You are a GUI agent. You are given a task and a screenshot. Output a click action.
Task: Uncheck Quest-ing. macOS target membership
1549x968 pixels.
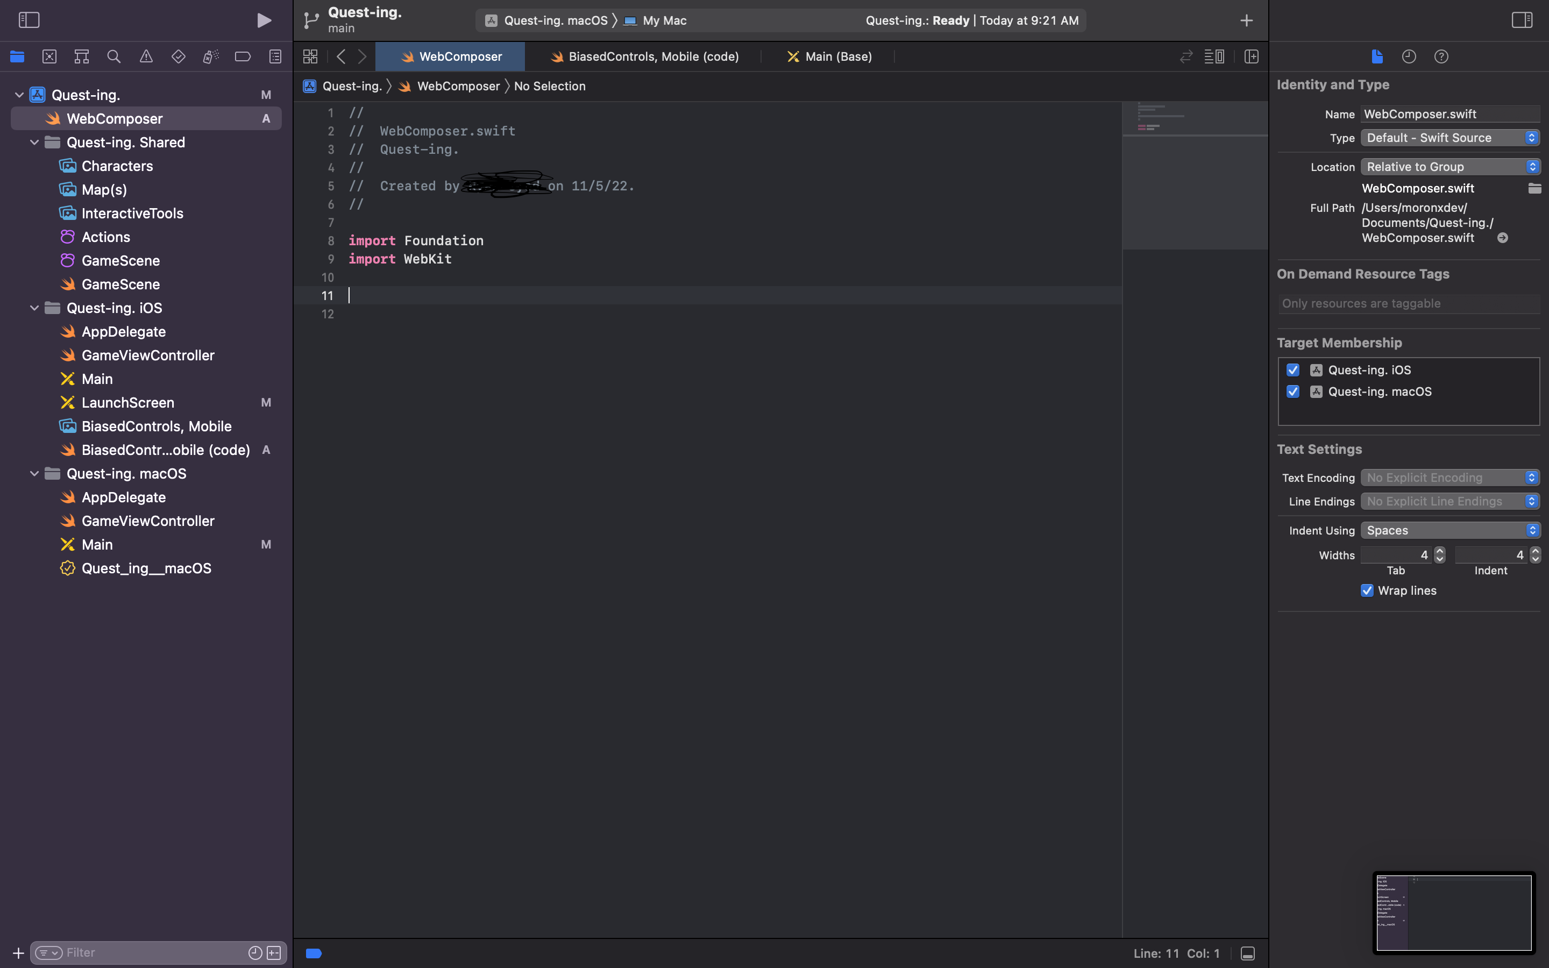[x=1293, y=391]
